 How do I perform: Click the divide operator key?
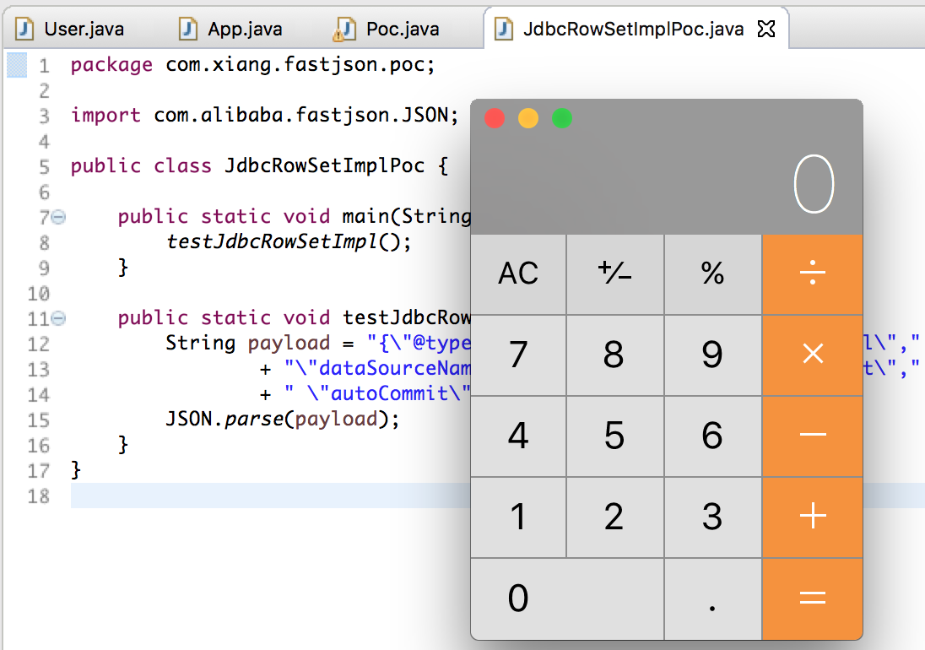point(812,274)
